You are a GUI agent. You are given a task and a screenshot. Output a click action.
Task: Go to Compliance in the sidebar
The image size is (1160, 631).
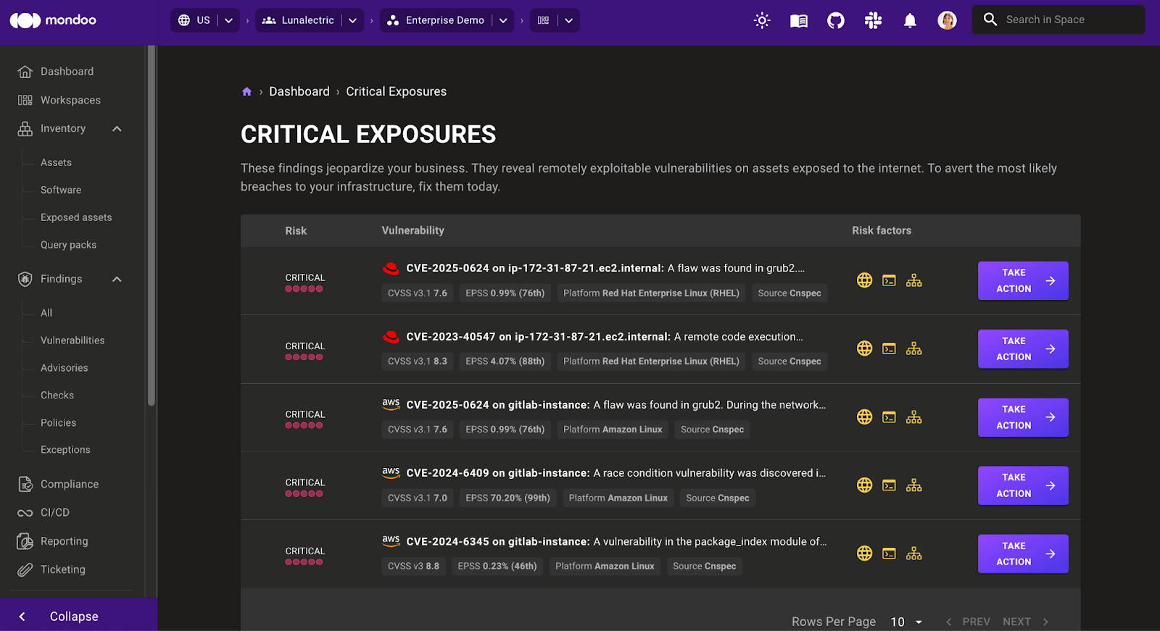tap(70, 484)
